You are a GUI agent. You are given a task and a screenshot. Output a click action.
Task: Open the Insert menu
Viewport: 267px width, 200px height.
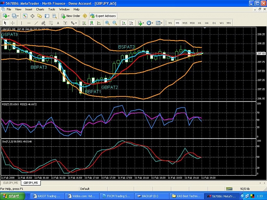(29, 9)
